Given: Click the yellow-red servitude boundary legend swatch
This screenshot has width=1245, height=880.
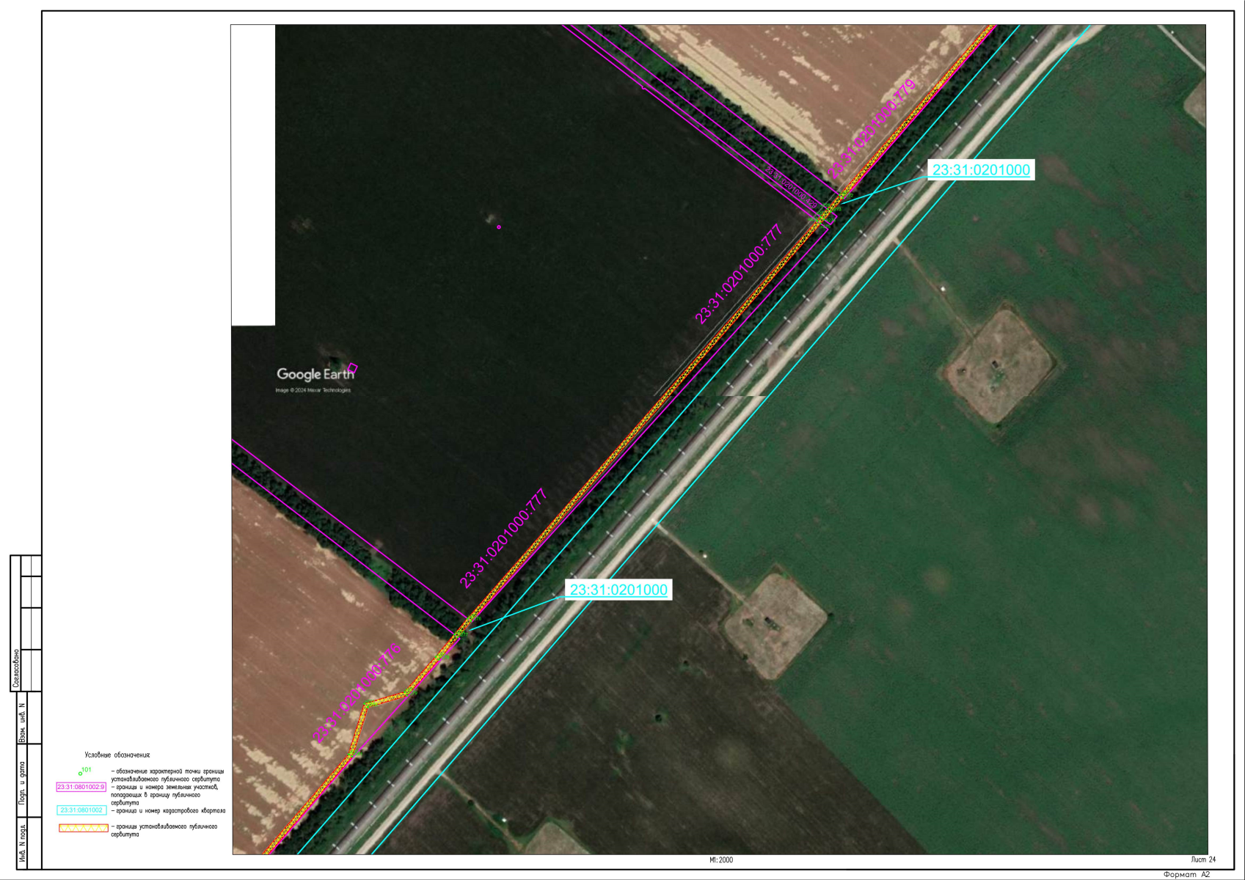Looking at the screenshot, I should click(x=83, y=828).
